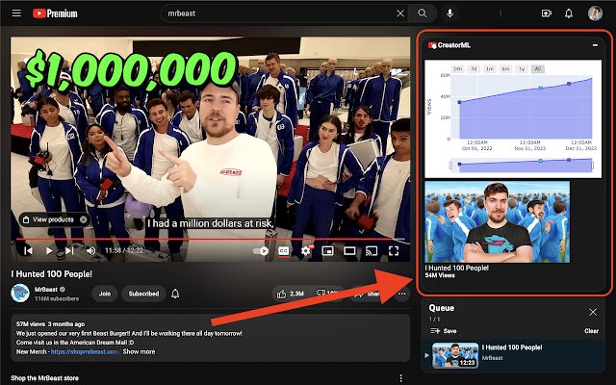Open more actions three-dot menu

point(401,294)
